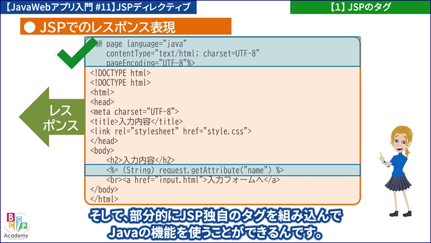This screenshot has height=243, width=431.
Task: Click the closing </html> tag line
Action: click(104, 199)
